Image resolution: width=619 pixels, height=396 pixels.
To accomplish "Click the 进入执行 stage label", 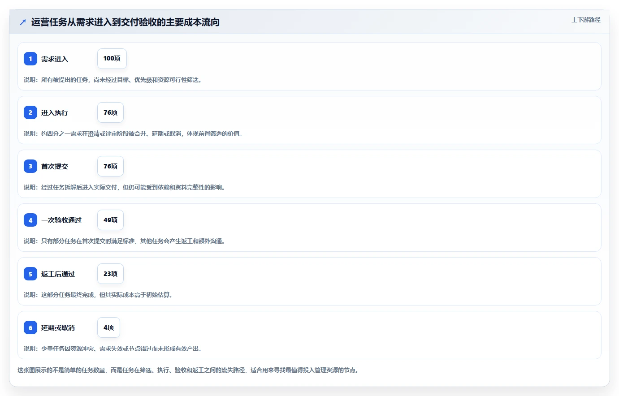I will pyautogui.click(x=55, y=112).
